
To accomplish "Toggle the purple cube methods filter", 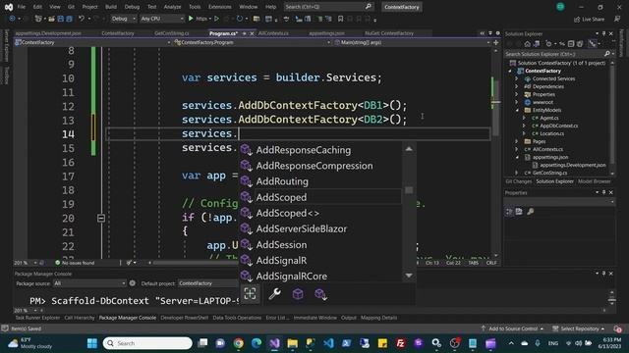I will (x=298, y=294).
